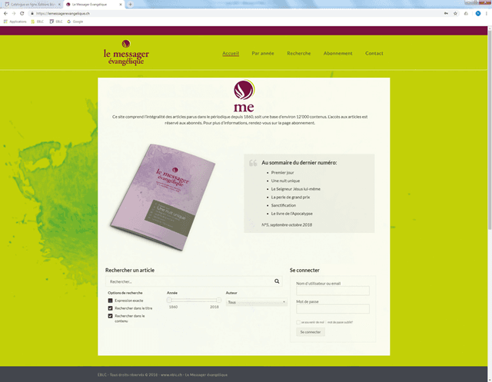The image size is (492, 382).
Task: Uncheck Rechercher dans le titre
Action: (110, 308)
